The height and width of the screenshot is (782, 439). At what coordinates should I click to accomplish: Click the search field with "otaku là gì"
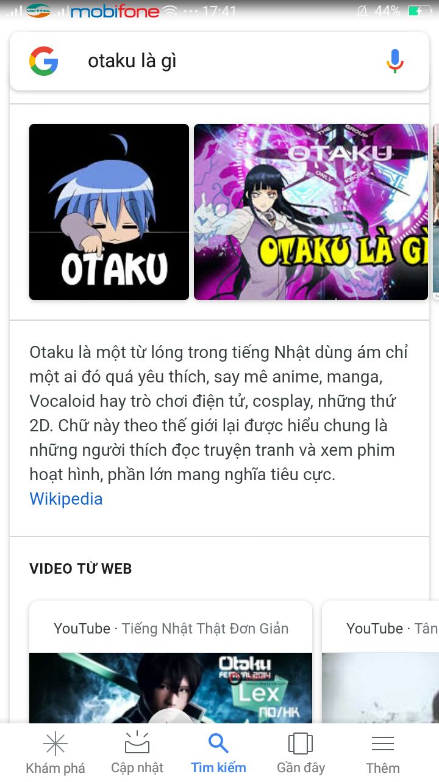click(220, 61)
